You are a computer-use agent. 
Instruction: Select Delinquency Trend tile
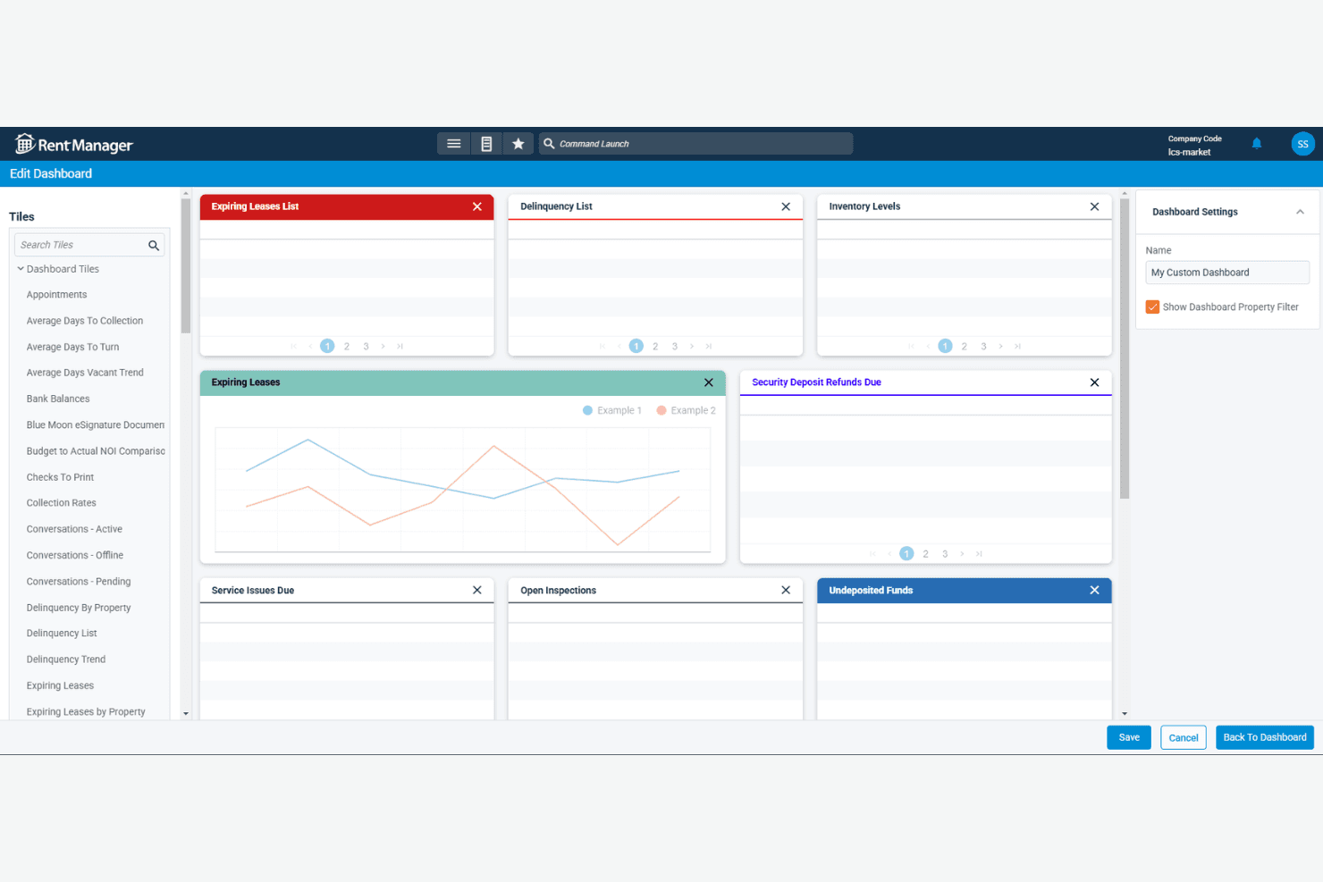[x=66, y=660]
